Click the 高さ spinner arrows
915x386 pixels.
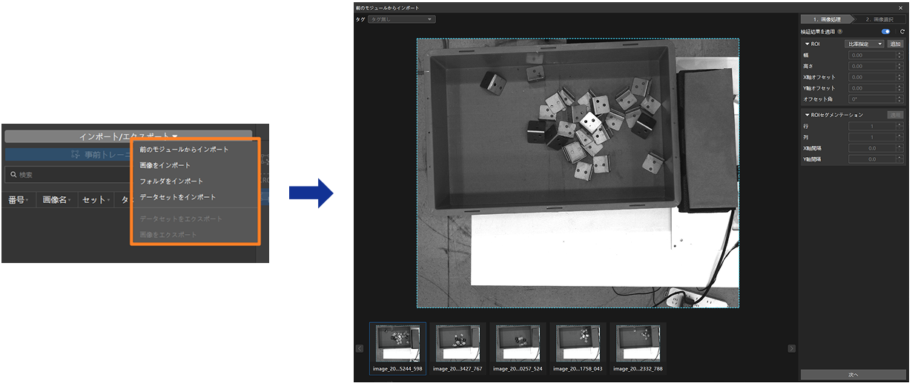point(899,66)
